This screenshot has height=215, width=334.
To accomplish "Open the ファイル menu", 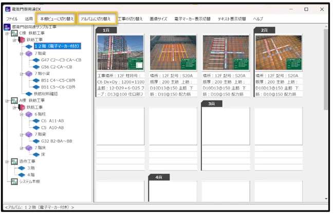I will (x=12, y=18).
